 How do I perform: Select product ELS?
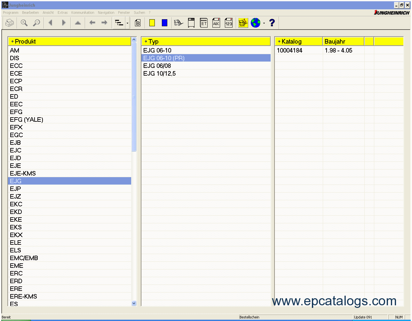tap(69, 250)
